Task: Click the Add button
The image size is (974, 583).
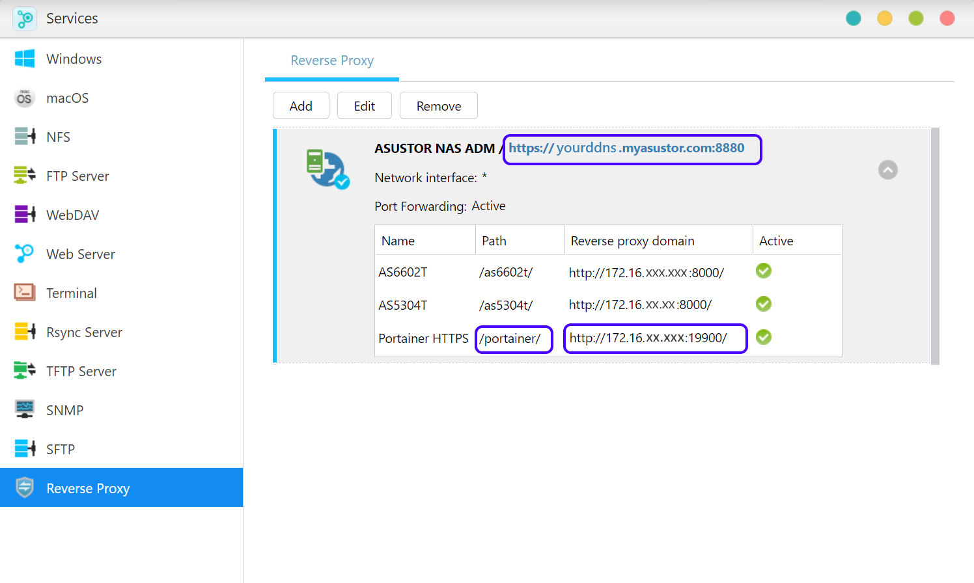Action: click(301, 105)
